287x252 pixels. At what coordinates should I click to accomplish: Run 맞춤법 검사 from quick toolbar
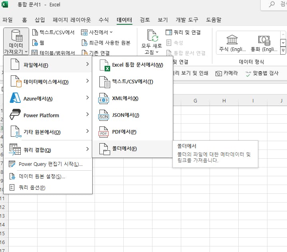[262, 73]
